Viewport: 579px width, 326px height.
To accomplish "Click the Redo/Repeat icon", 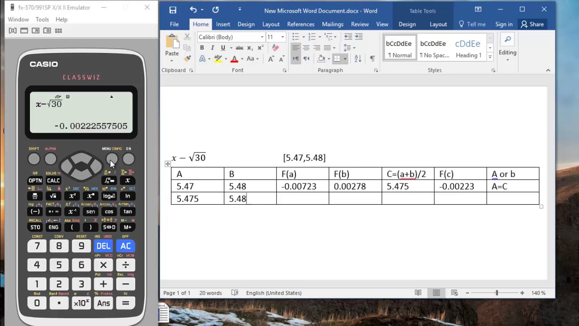I will pos(215,10).
